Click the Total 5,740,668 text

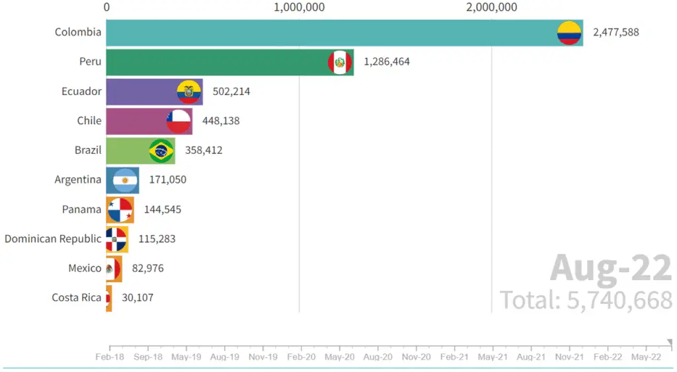586,300
